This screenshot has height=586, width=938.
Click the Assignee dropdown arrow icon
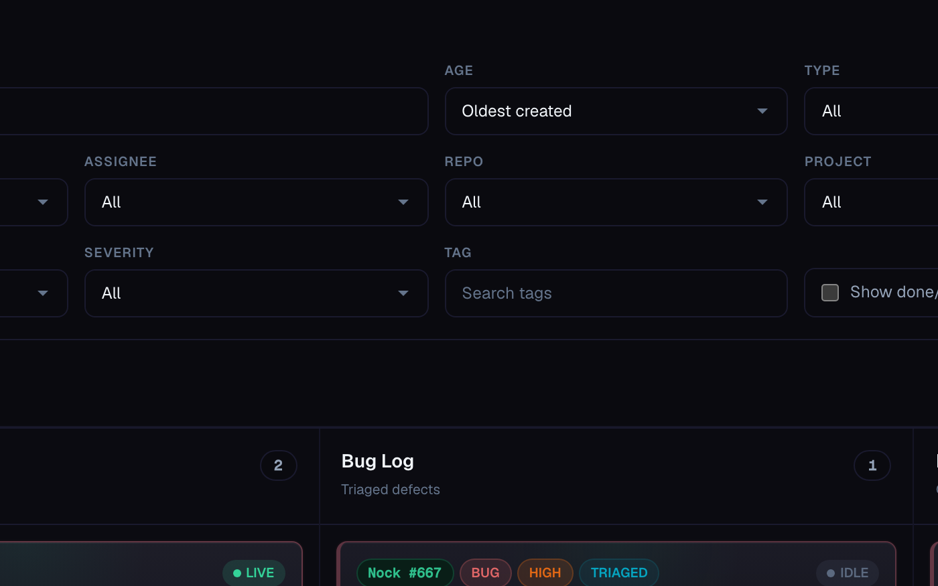403,202
